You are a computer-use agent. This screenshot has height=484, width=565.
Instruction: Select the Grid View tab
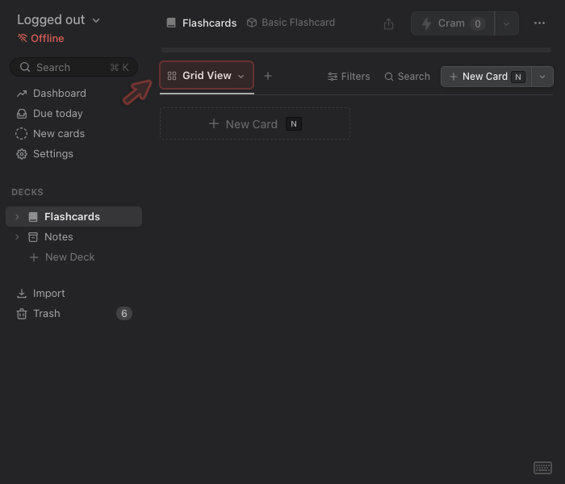click(207, 76)
